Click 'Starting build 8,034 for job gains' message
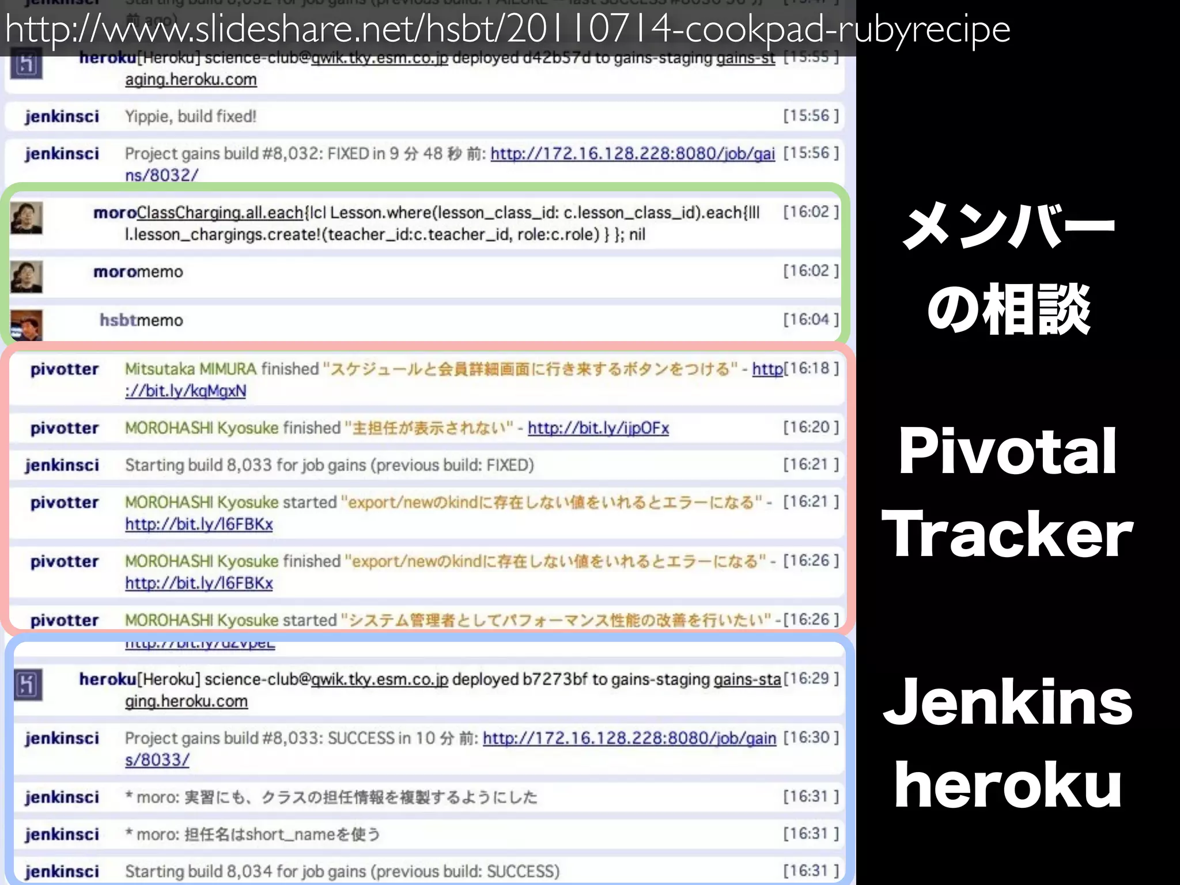The height and width of the screenshot is (885, 1180). [x=342, y=871]
